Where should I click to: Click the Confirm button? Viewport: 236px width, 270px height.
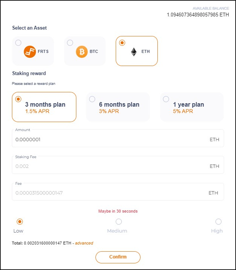[x=118, y=257]
